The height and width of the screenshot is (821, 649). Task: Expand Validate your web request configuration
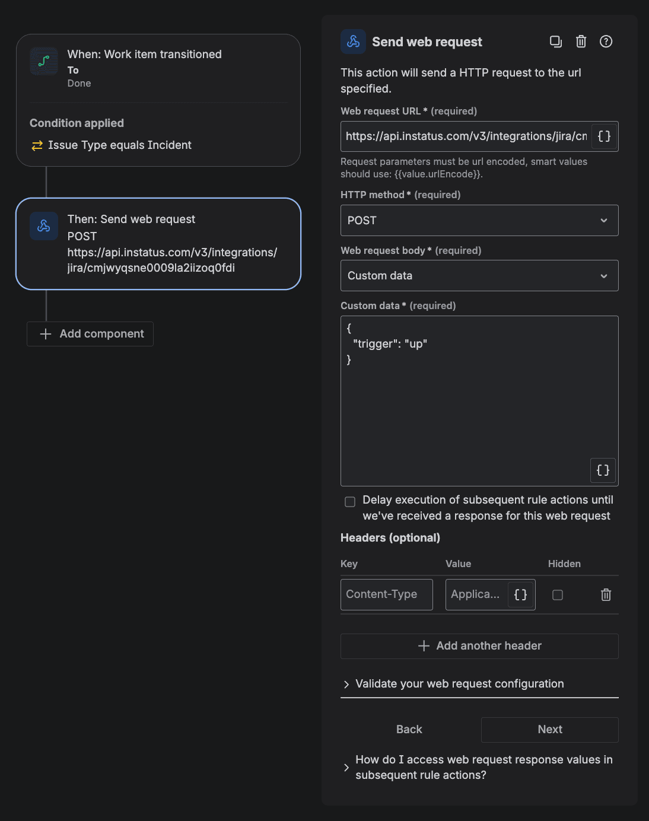459,683
